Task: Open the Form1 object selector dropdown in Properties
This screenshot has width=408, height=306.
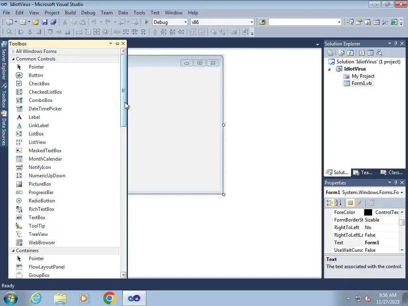Action: tap(402, 192)
